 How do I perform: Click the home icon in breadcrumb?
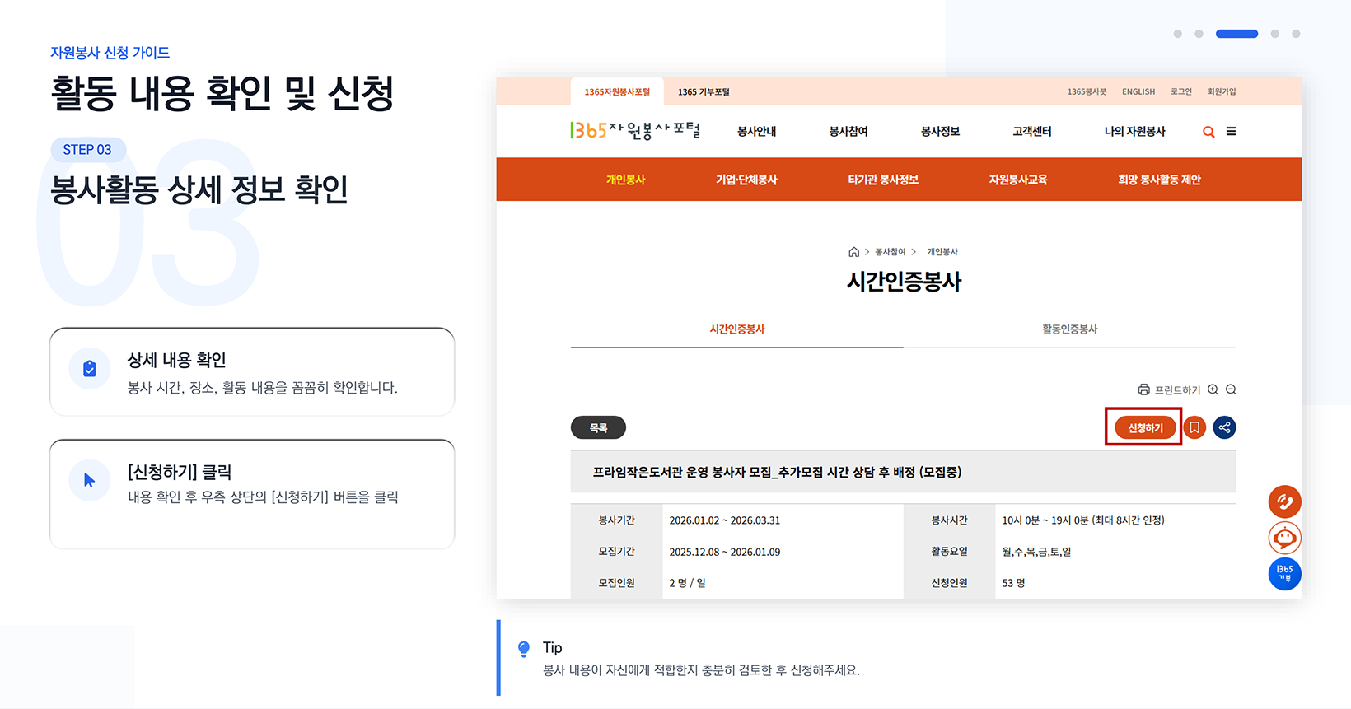point(853,252)
